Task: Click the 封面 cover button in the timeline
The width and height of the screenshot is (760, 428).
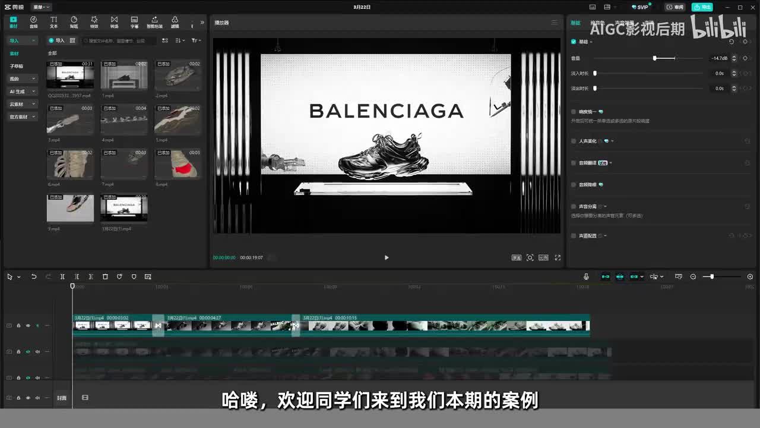Action: [x=62, y=398]
